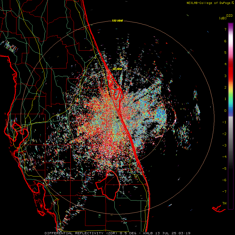The image size is (235, 235).
Task: Click the -6 value on the color scale
Action: tap(224, 180)
